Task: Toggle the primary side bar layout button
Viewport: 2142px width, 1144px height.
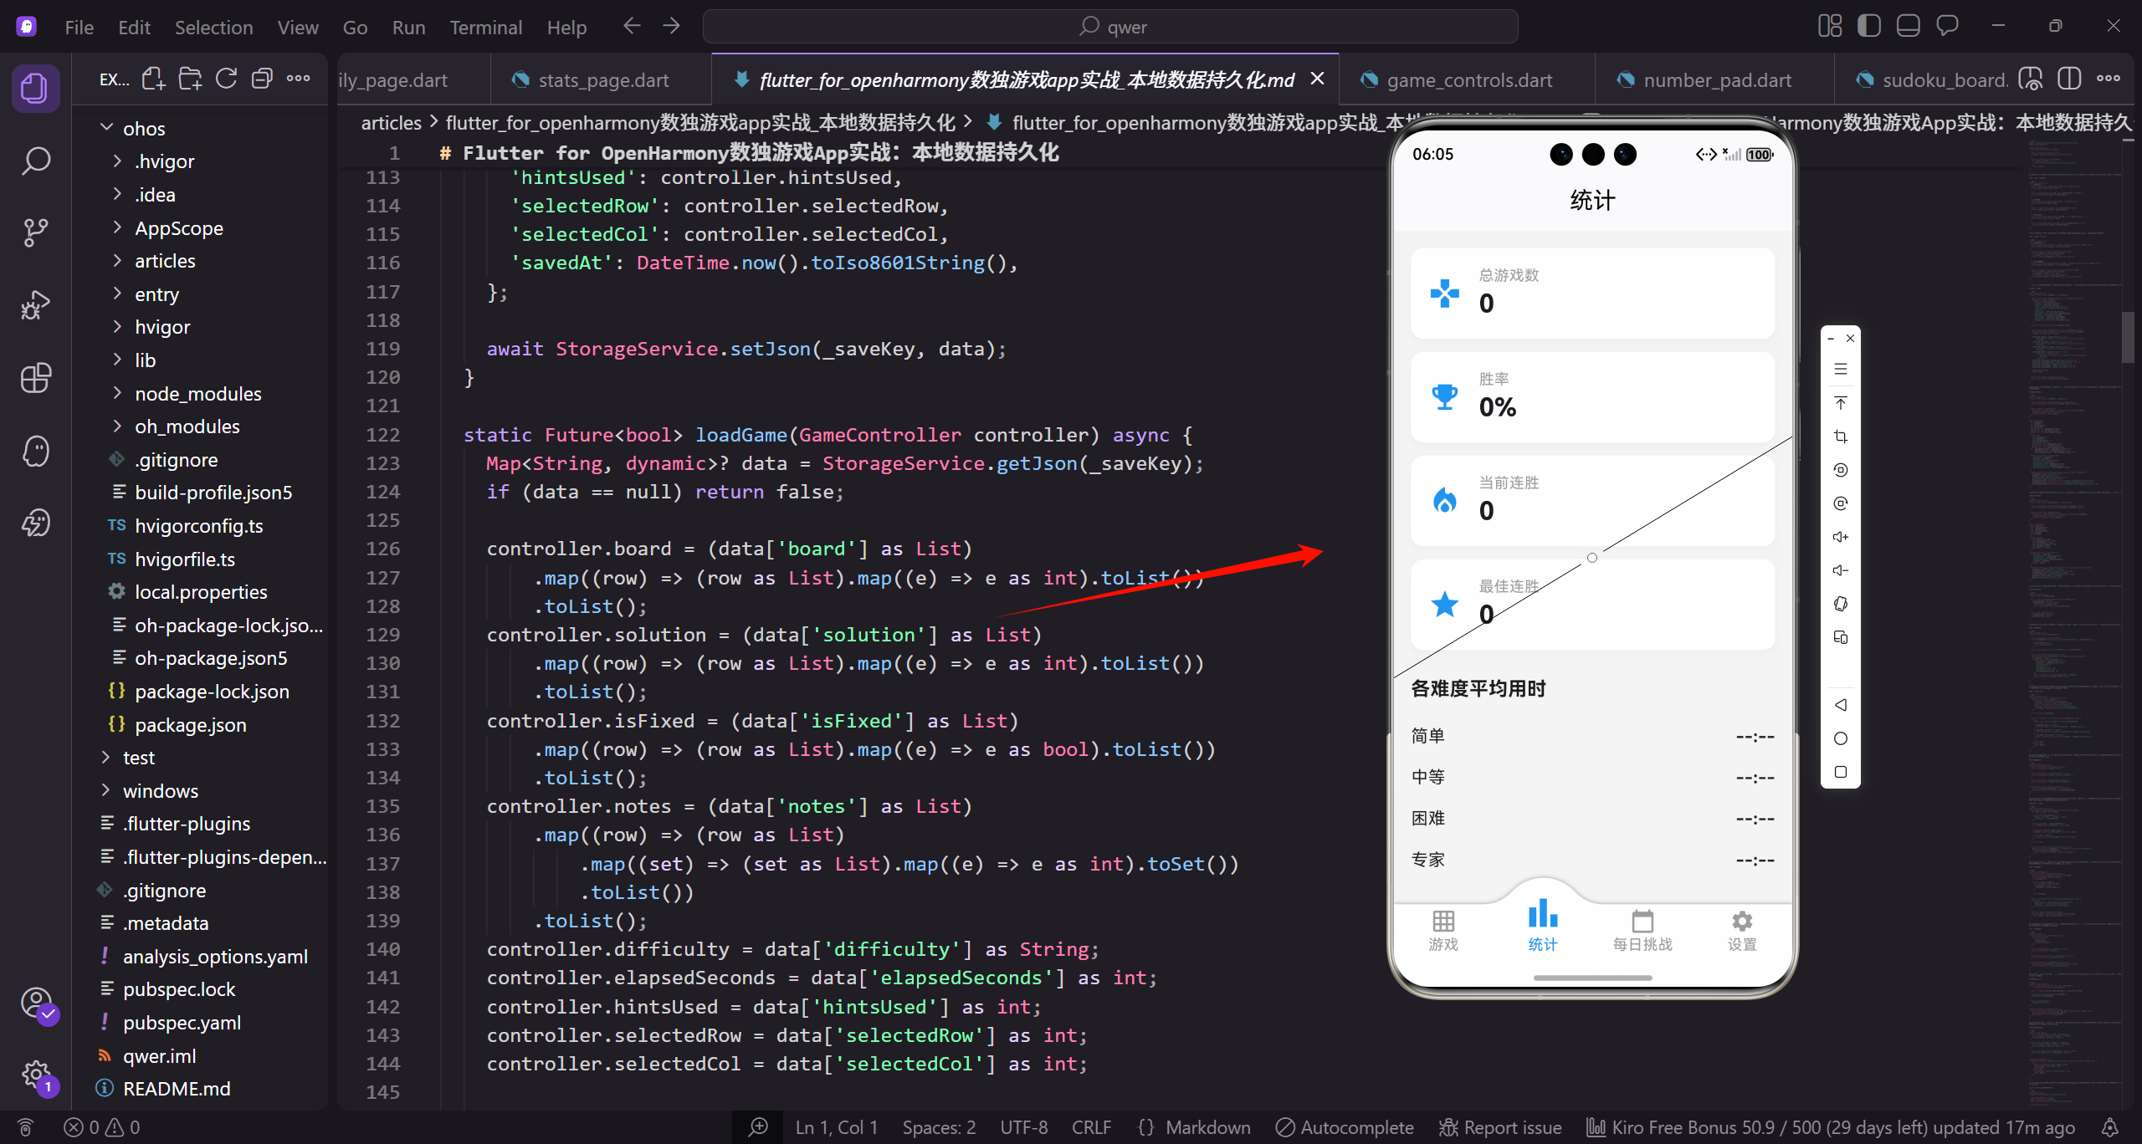Action: [1868, 26]
